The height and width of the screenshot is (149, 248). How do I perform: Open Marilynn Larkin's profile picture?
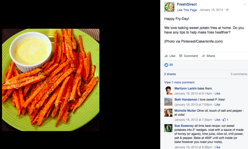coord(168,91)
